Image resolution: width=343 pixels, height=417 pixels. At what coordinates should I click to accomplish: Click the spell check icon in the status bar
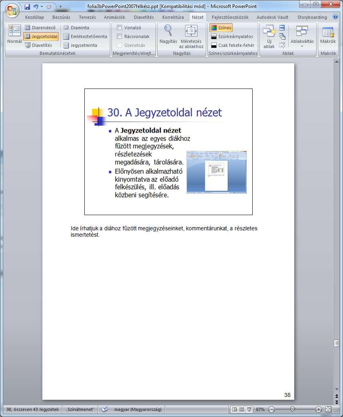(105, 409)
